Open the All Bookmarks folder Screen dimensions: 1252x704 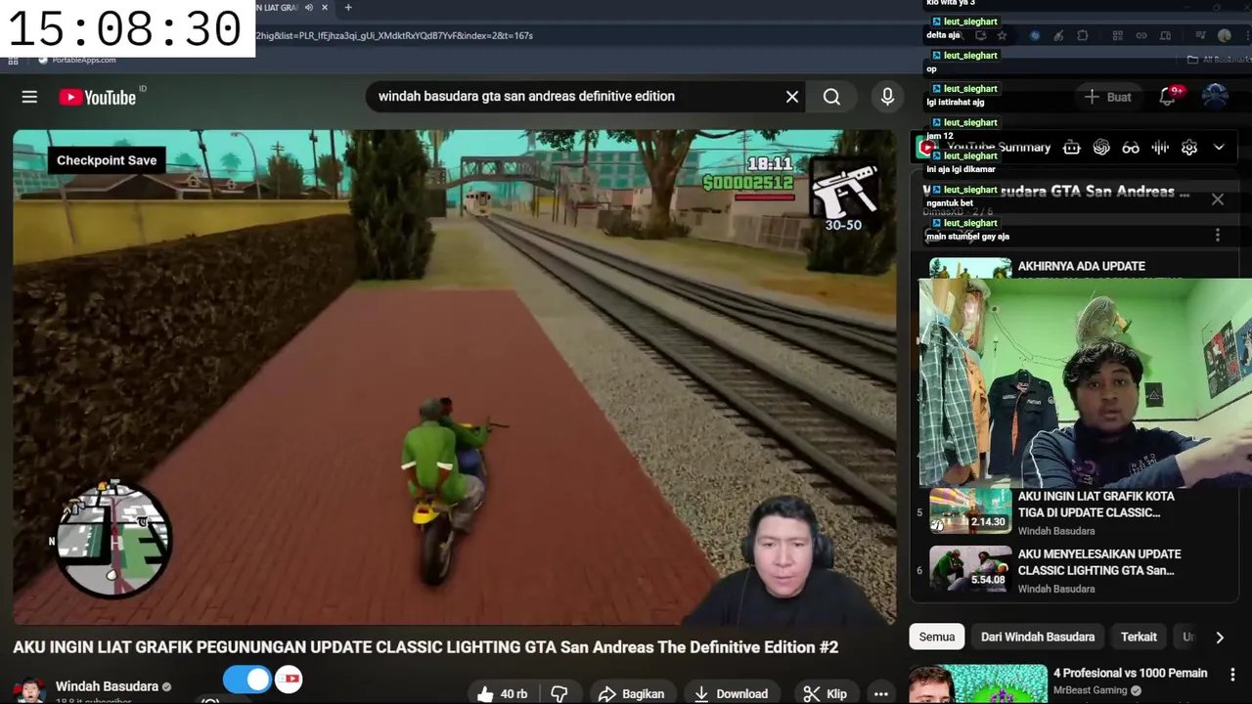click(x=1217, y=60)
